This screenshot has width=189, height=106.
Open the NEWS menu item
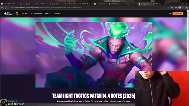tap(25, 13)
